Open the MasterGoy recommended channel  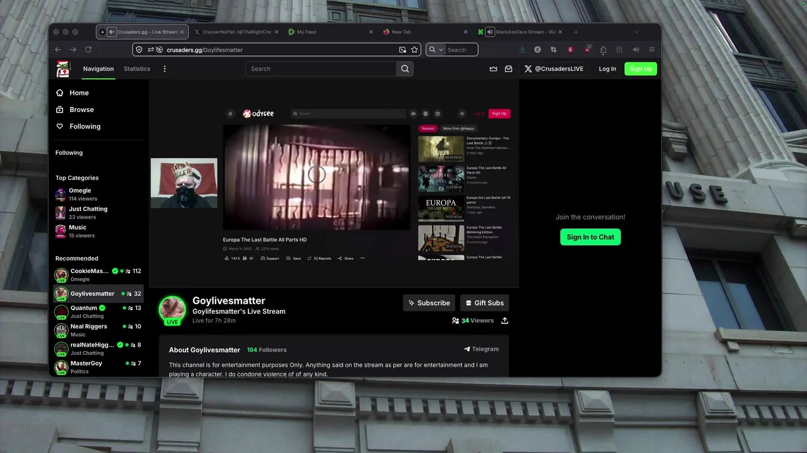[x=98, y=367]
